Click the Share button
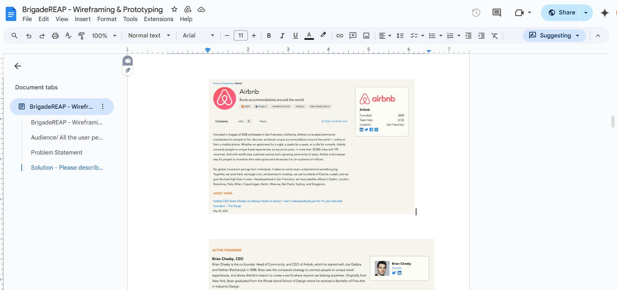Screen dimensions: 617x290 (x=560, y=13)
